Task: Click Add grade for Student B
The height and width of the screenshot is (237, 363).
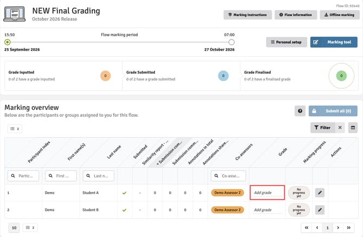Action: [x=267, y=210]
